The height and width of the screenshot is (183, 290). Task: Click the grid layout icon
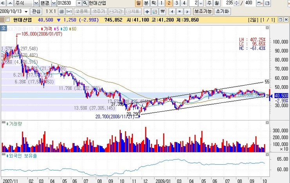(62, 12)
